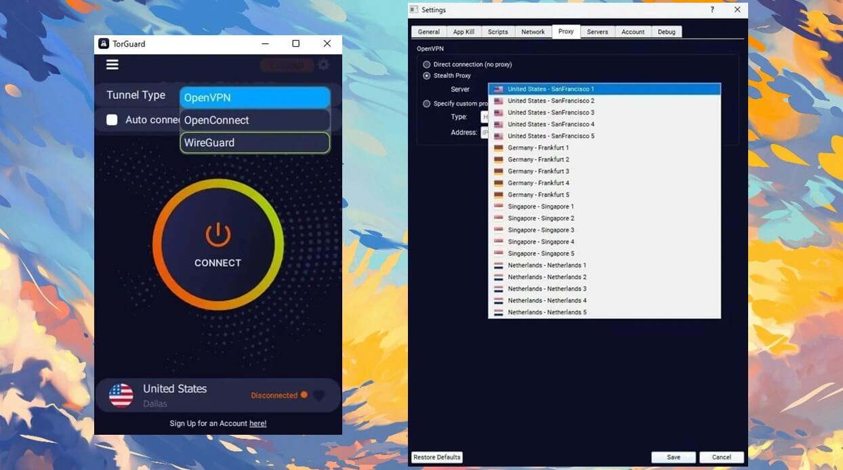This screenshot has width=843, height=470.
Task: Click the Disconnected status text
Action: [274, 396]
